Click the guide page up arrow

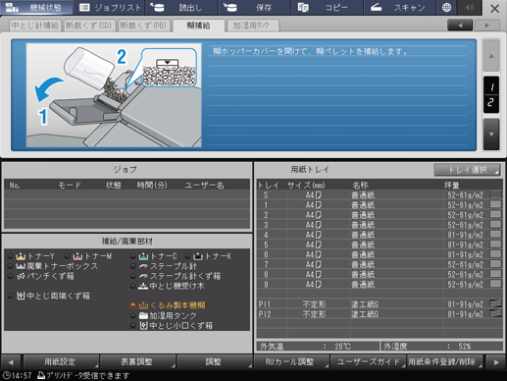click(x=491, y=56)
